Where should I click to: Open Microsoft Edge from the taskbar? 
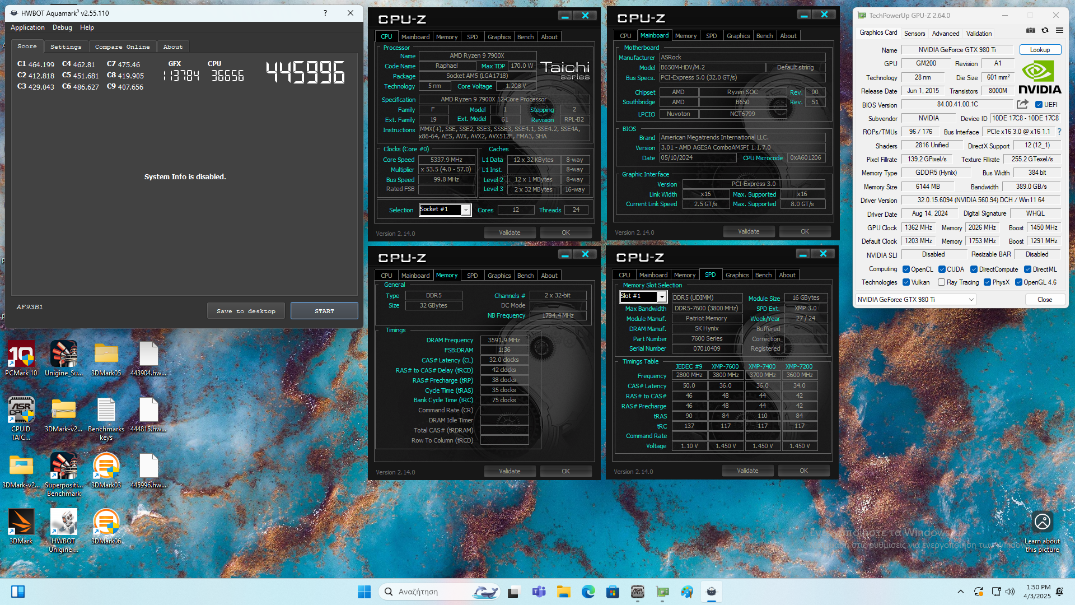[588, 592]
